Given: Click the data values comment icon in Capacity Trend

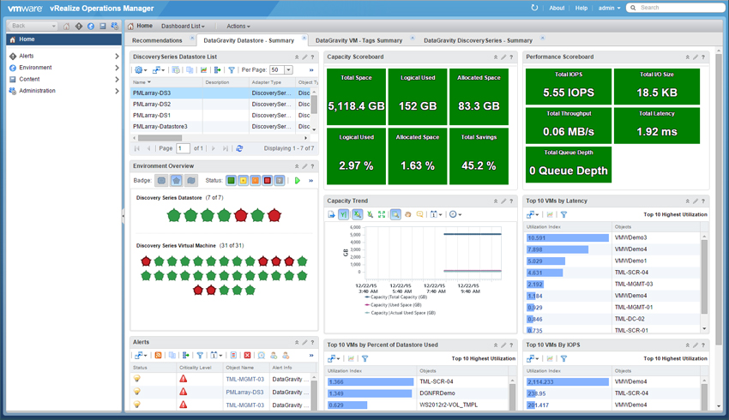Looking at the screenshot, I should click(420, 214).
